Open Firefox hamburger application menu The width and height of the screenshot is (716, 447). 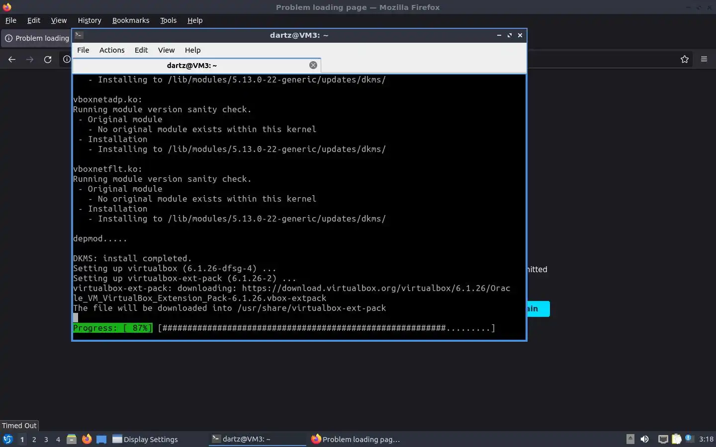click(704, 59)
